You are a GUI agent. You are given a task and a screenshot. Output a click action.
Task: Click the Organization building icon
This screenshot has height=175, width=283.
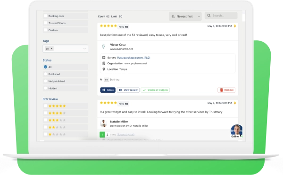104,63
